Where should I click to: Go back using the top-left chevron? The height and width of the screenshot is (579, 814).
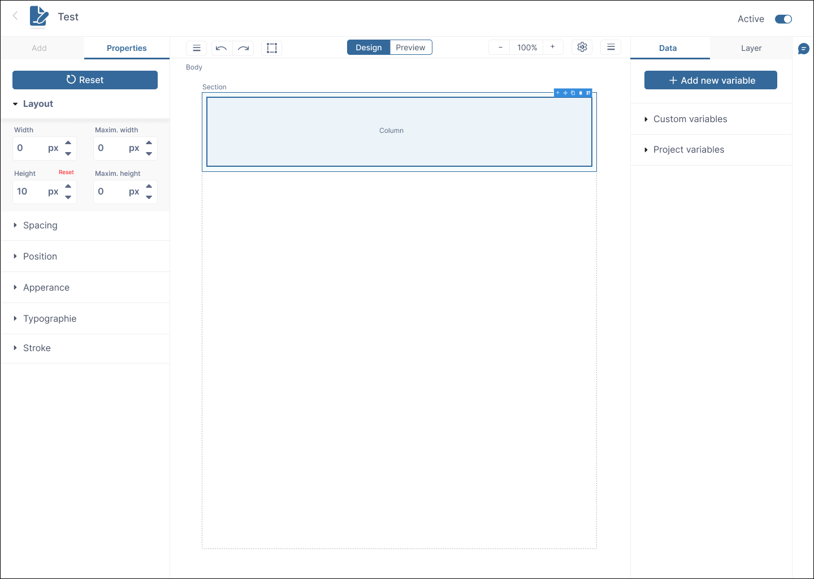(x=15, y=16)
